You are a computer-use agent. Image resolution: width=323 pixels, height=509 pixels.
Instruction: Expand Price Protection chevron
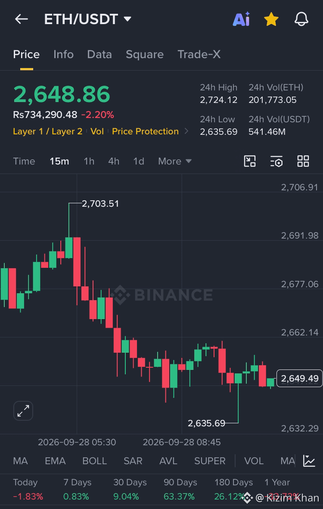coord(186,131)
